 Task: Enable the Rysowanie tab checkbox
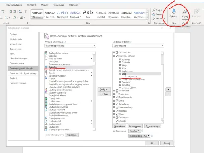117,94
